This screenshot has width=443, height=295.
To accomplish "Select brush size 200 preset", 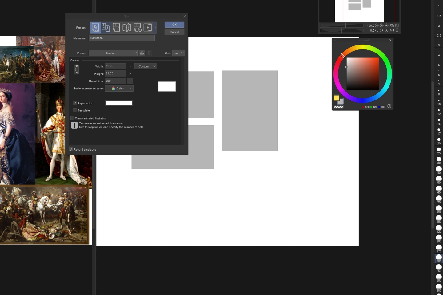I will click(439, 258).
